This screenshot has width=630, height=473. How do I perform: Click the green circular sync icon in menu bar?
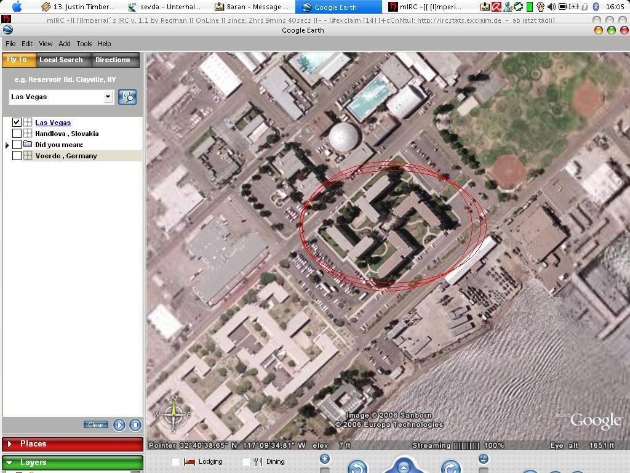click(519, 6)
